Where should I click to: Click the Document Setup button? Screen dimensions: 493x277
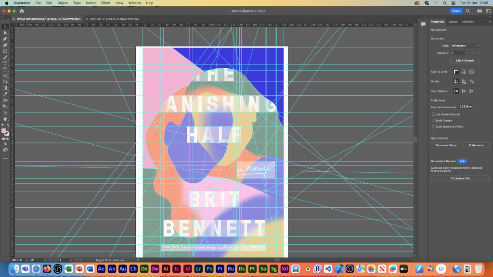pyautogui.click(x=446, y=145)
